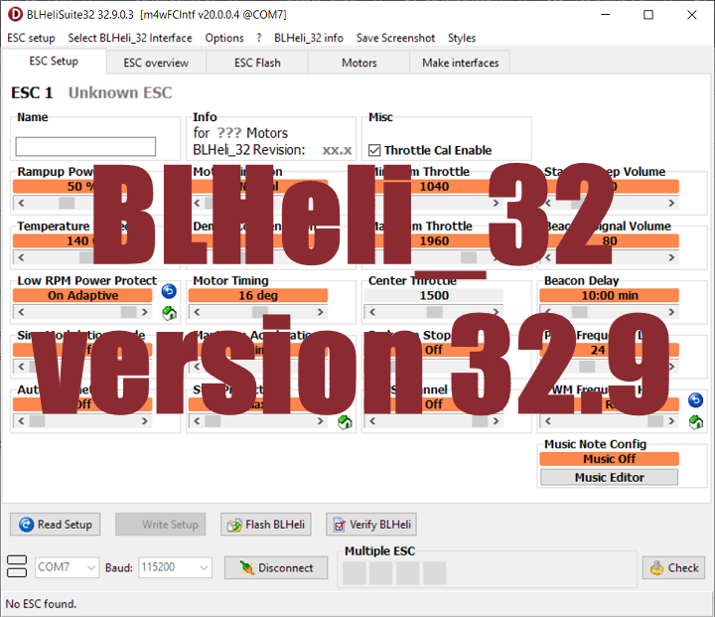Click the green home icon beside Low RPM Power Protect
This screenshot has width=715, height=617.
point(169,313)
